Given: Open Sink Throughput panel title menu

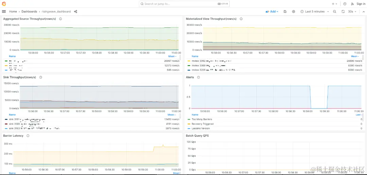Looking at the screenshot, I should 20,77.
